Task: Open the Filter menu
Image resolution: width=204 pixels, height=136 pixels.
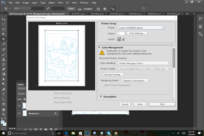Action: [61, 3]
